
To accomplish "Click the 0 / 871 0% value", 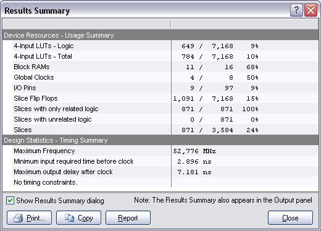I will click(224, 120).
